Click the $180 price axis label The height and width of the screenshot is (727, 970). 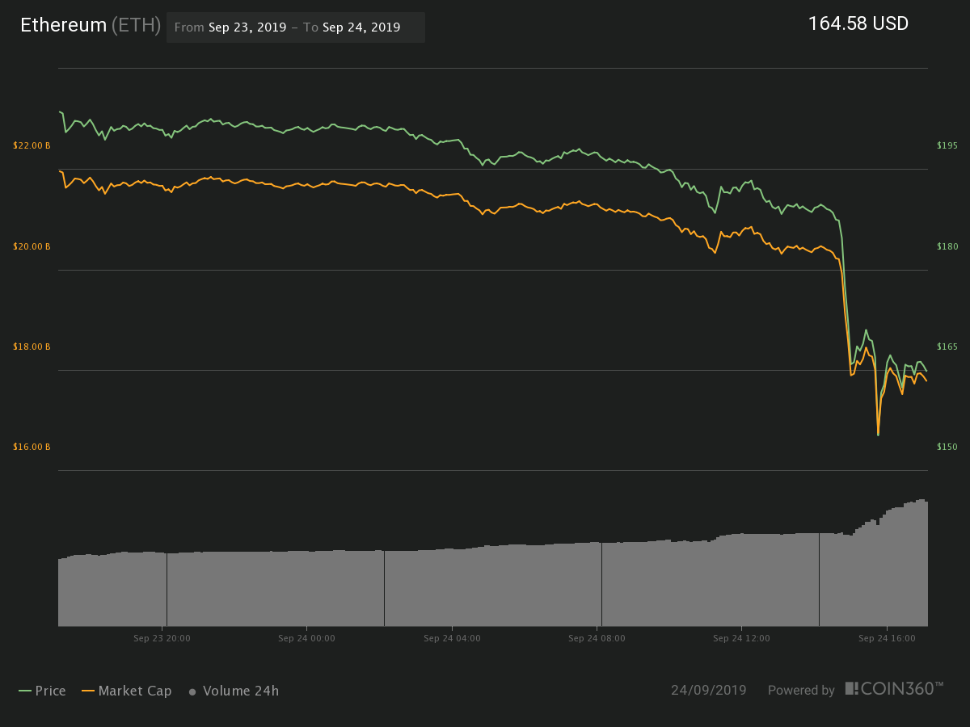click(947, 246)
